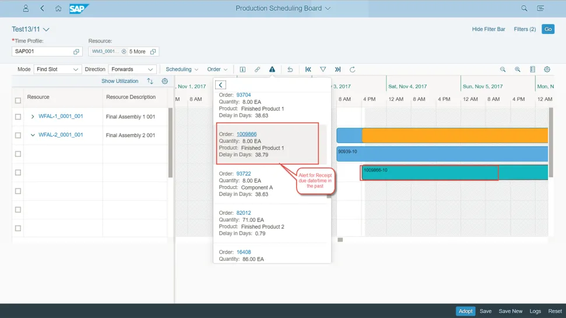Open order 1009866 link
Screen dimensions: 566x318
click(x=247, y=134)
